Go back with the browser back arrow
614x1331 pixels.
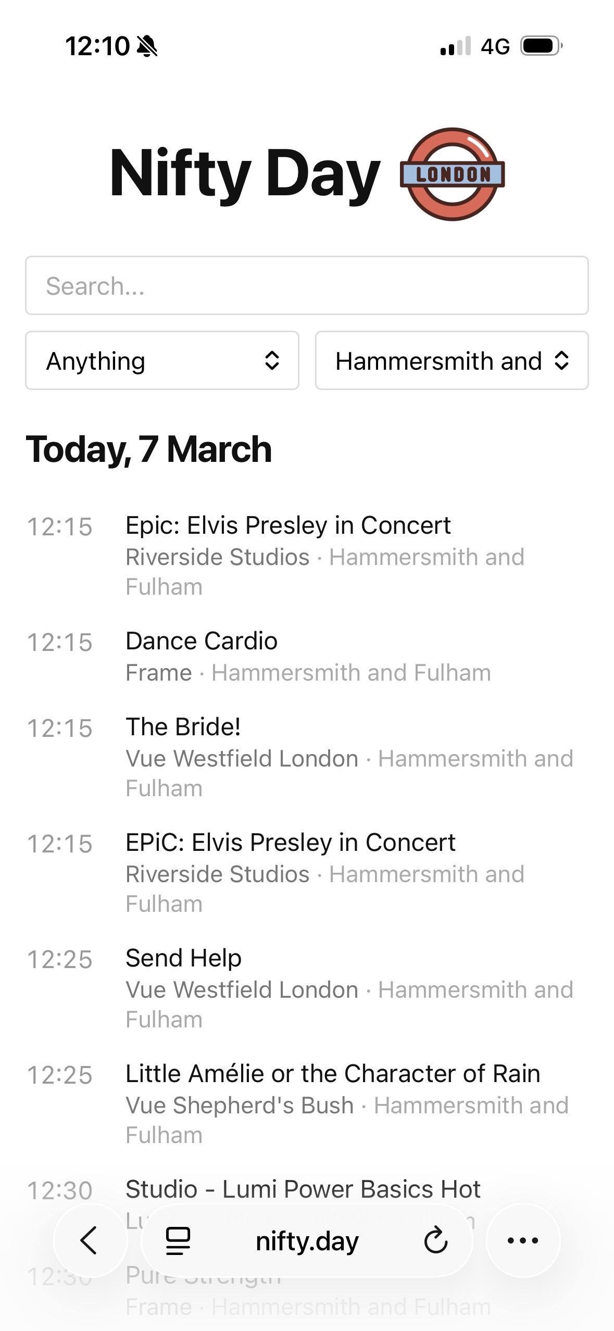pos(90,1240)
